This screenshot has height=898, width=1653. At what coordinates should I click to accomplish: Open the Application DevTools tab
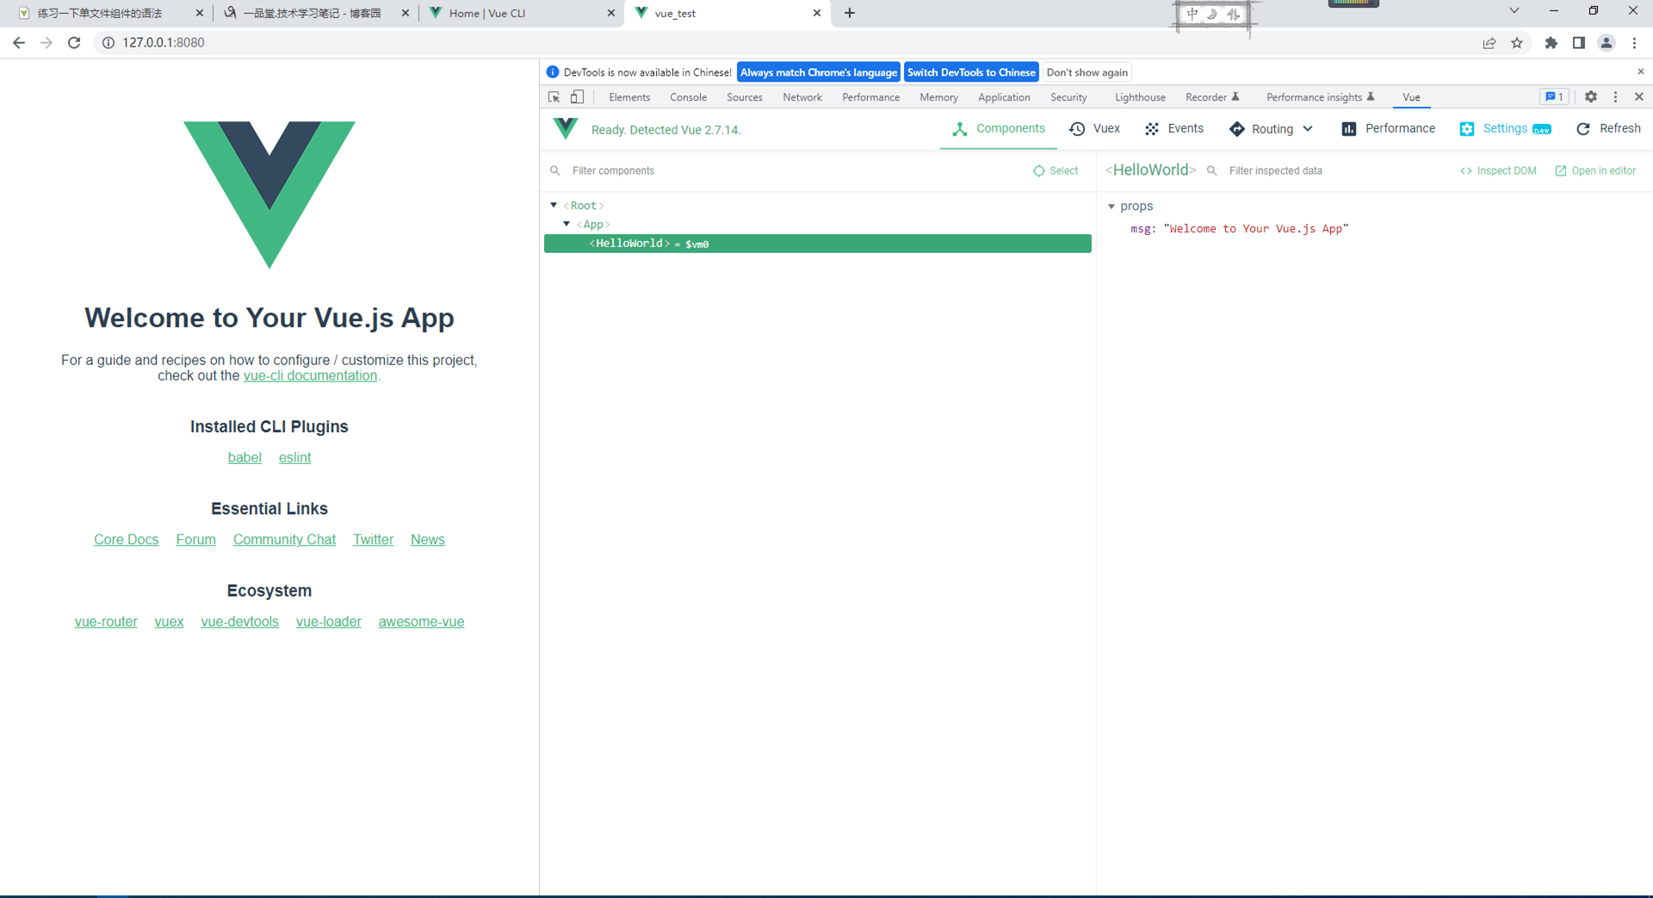[x=1004, y=97]
